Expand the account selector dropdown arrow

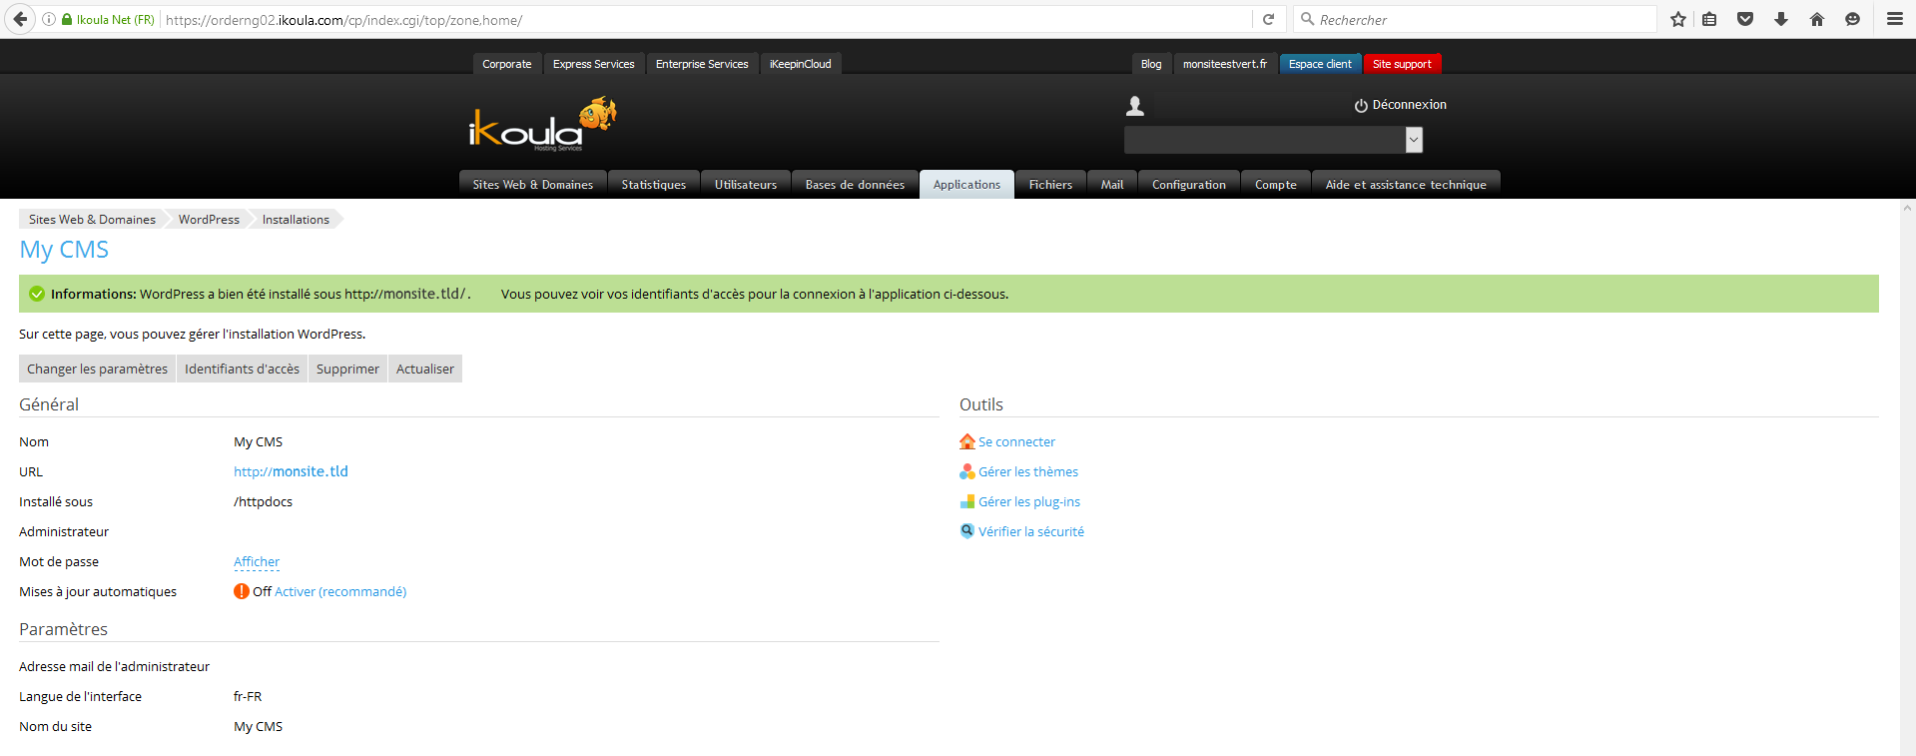(1414, 140)
